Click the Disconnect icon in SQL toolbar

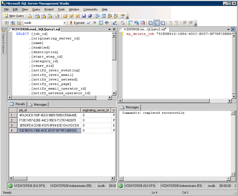point(13,23)
